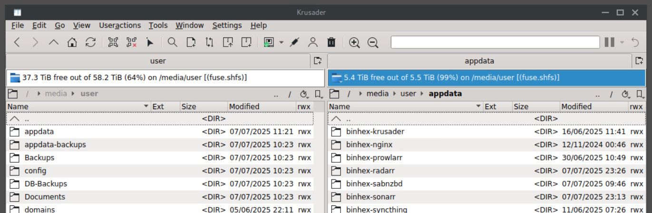Toggle the job queue pause button

[609, 43]
